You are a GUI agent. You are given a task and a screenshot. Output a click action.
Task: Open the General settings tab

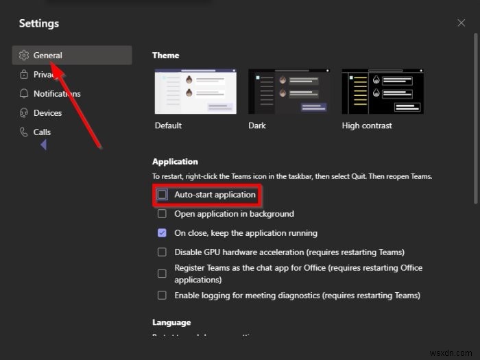click(x=72, y=55)
